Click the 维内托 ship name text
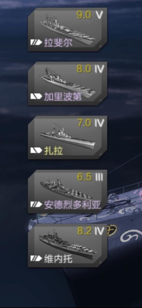142x308 pixels. pyautogui.click(x=58, y=259)
